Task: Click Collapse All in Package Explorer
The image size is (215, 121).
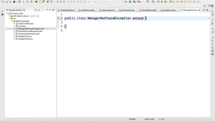Action: pos(36,10)
